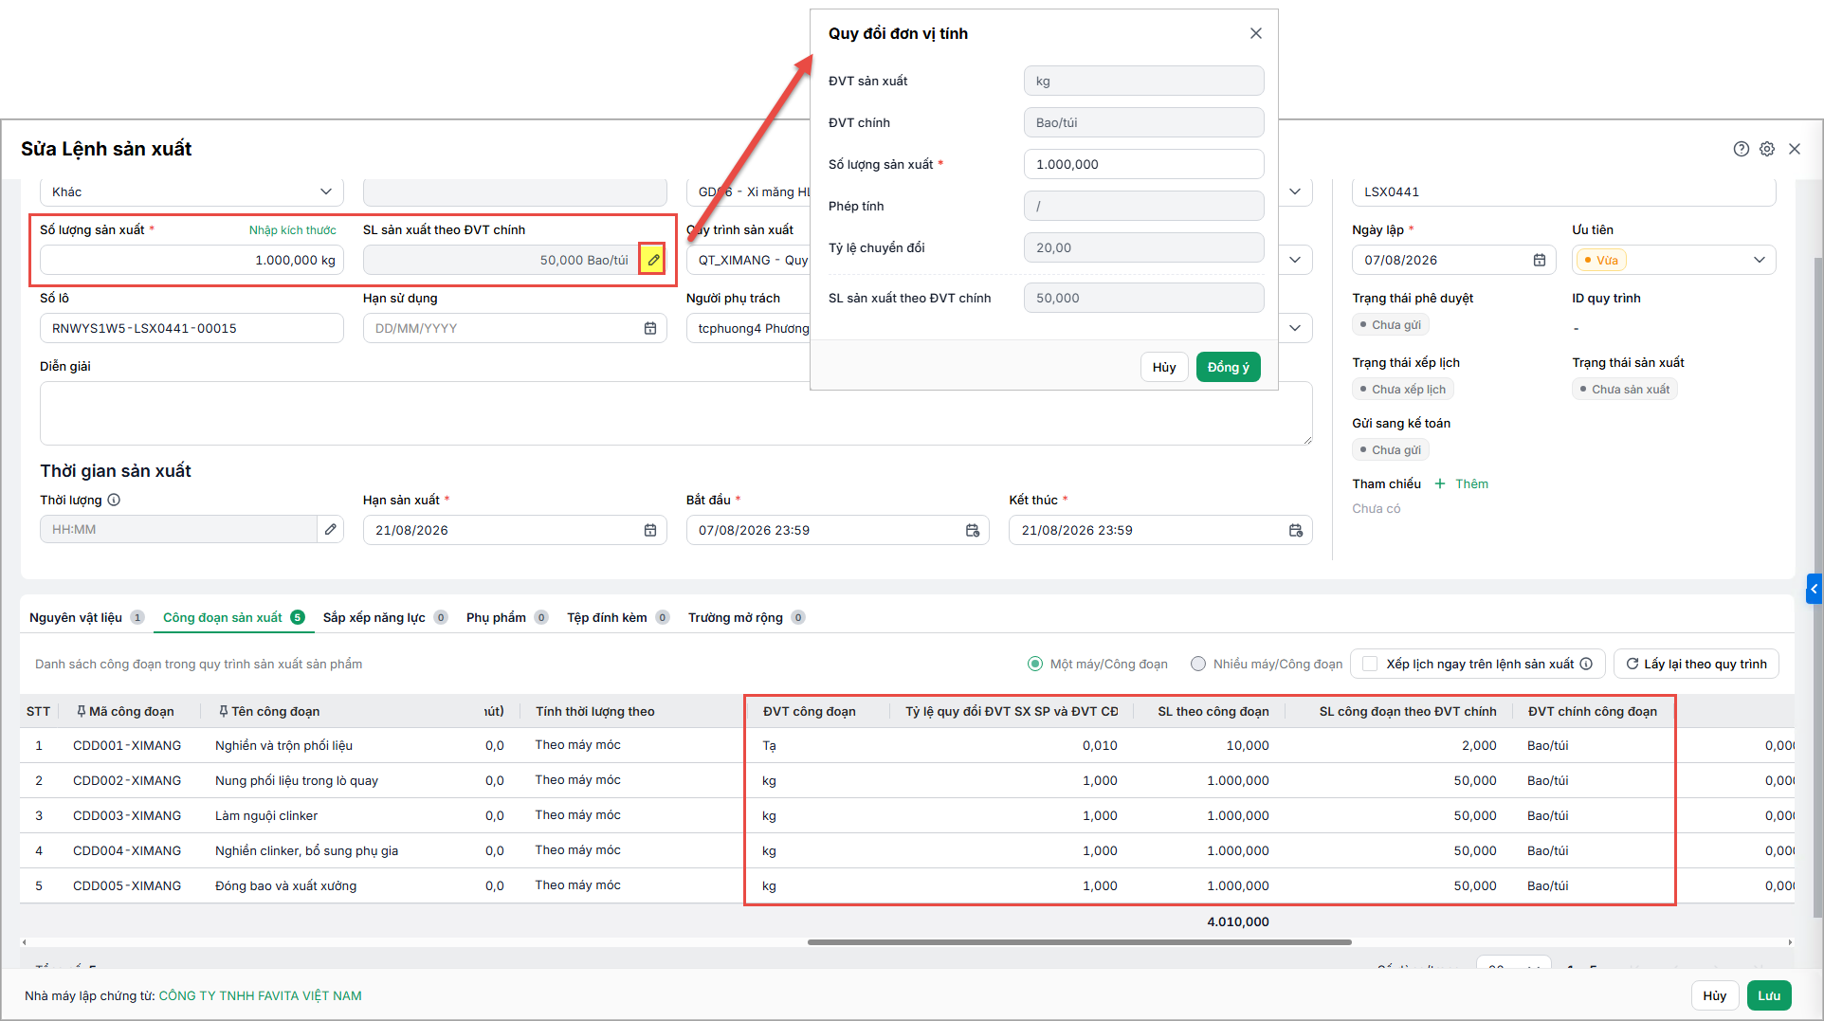Open Tệp đính kèm tab
Viewport: 1824px width, 1021px height.
(618, 617)
